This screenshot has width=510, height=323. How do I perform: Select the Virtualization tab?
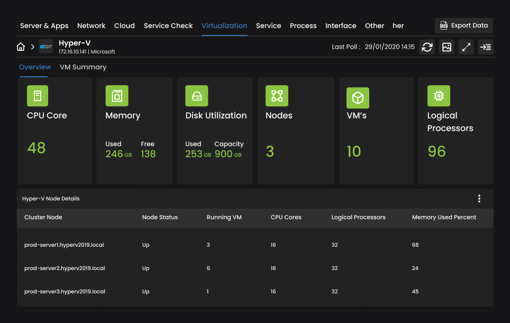point(224,26)
